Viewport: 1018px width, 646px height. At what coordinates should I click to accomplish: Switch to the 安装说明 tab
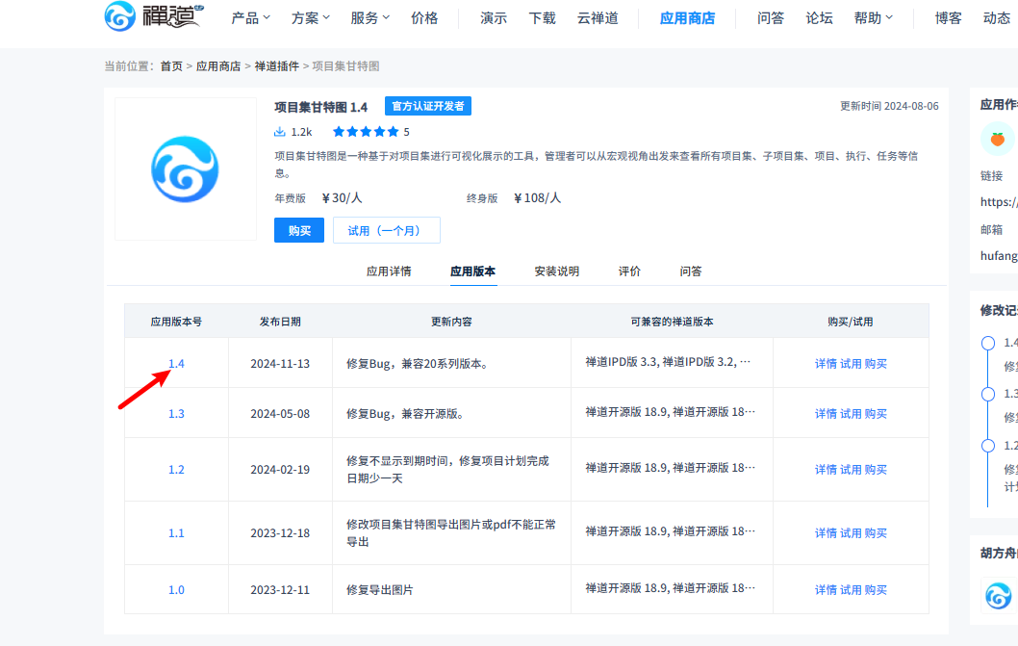pyautogui.click(x=556, y=271)
